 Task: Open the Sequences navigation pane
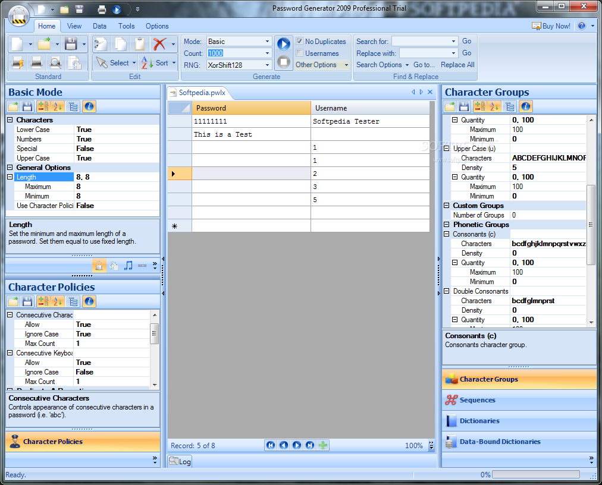pyautogui.click(x=519, y=400)
